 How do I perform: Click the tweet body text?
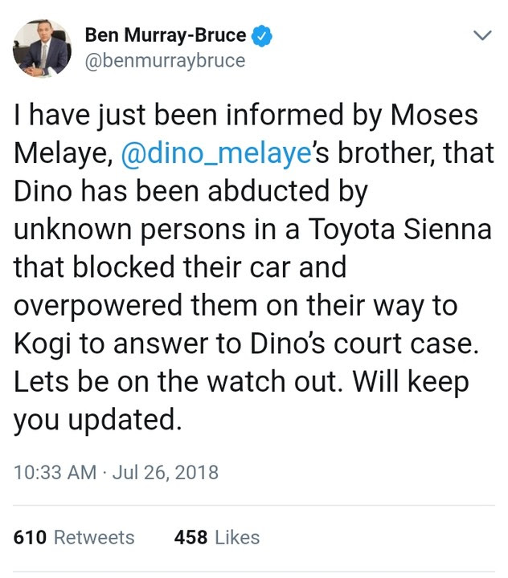pyautogui.click(x=254, y=267)
